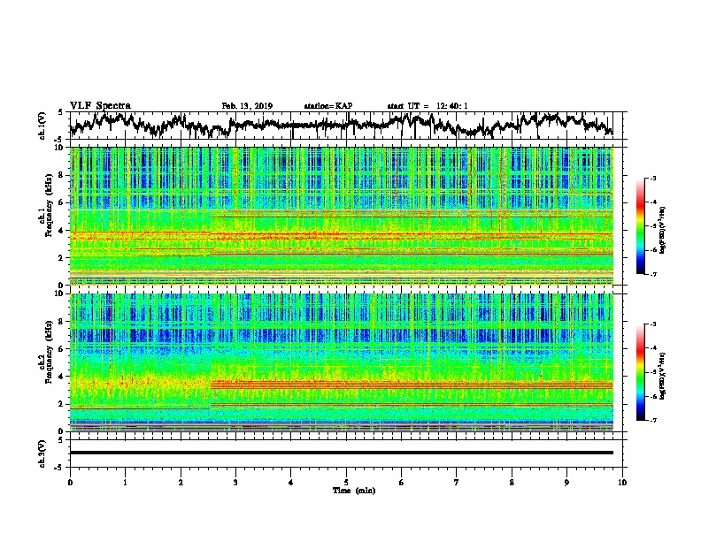Screen dimensions: 701x541
Task: Click the "Time (min)" axis label
Action: click(x=354, y=491)
